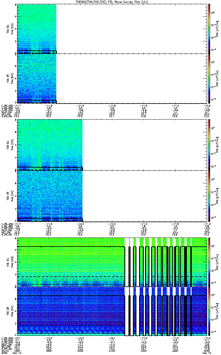221x355 pixels.
Task: Click the Dec 14 date label
Action: point(207,353)
